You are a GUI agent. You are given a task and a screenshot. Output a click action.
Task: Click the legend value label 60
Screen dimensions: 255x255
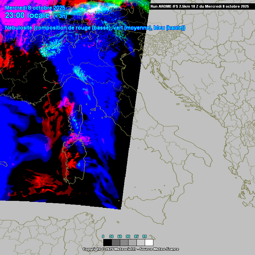pos(120,236)
